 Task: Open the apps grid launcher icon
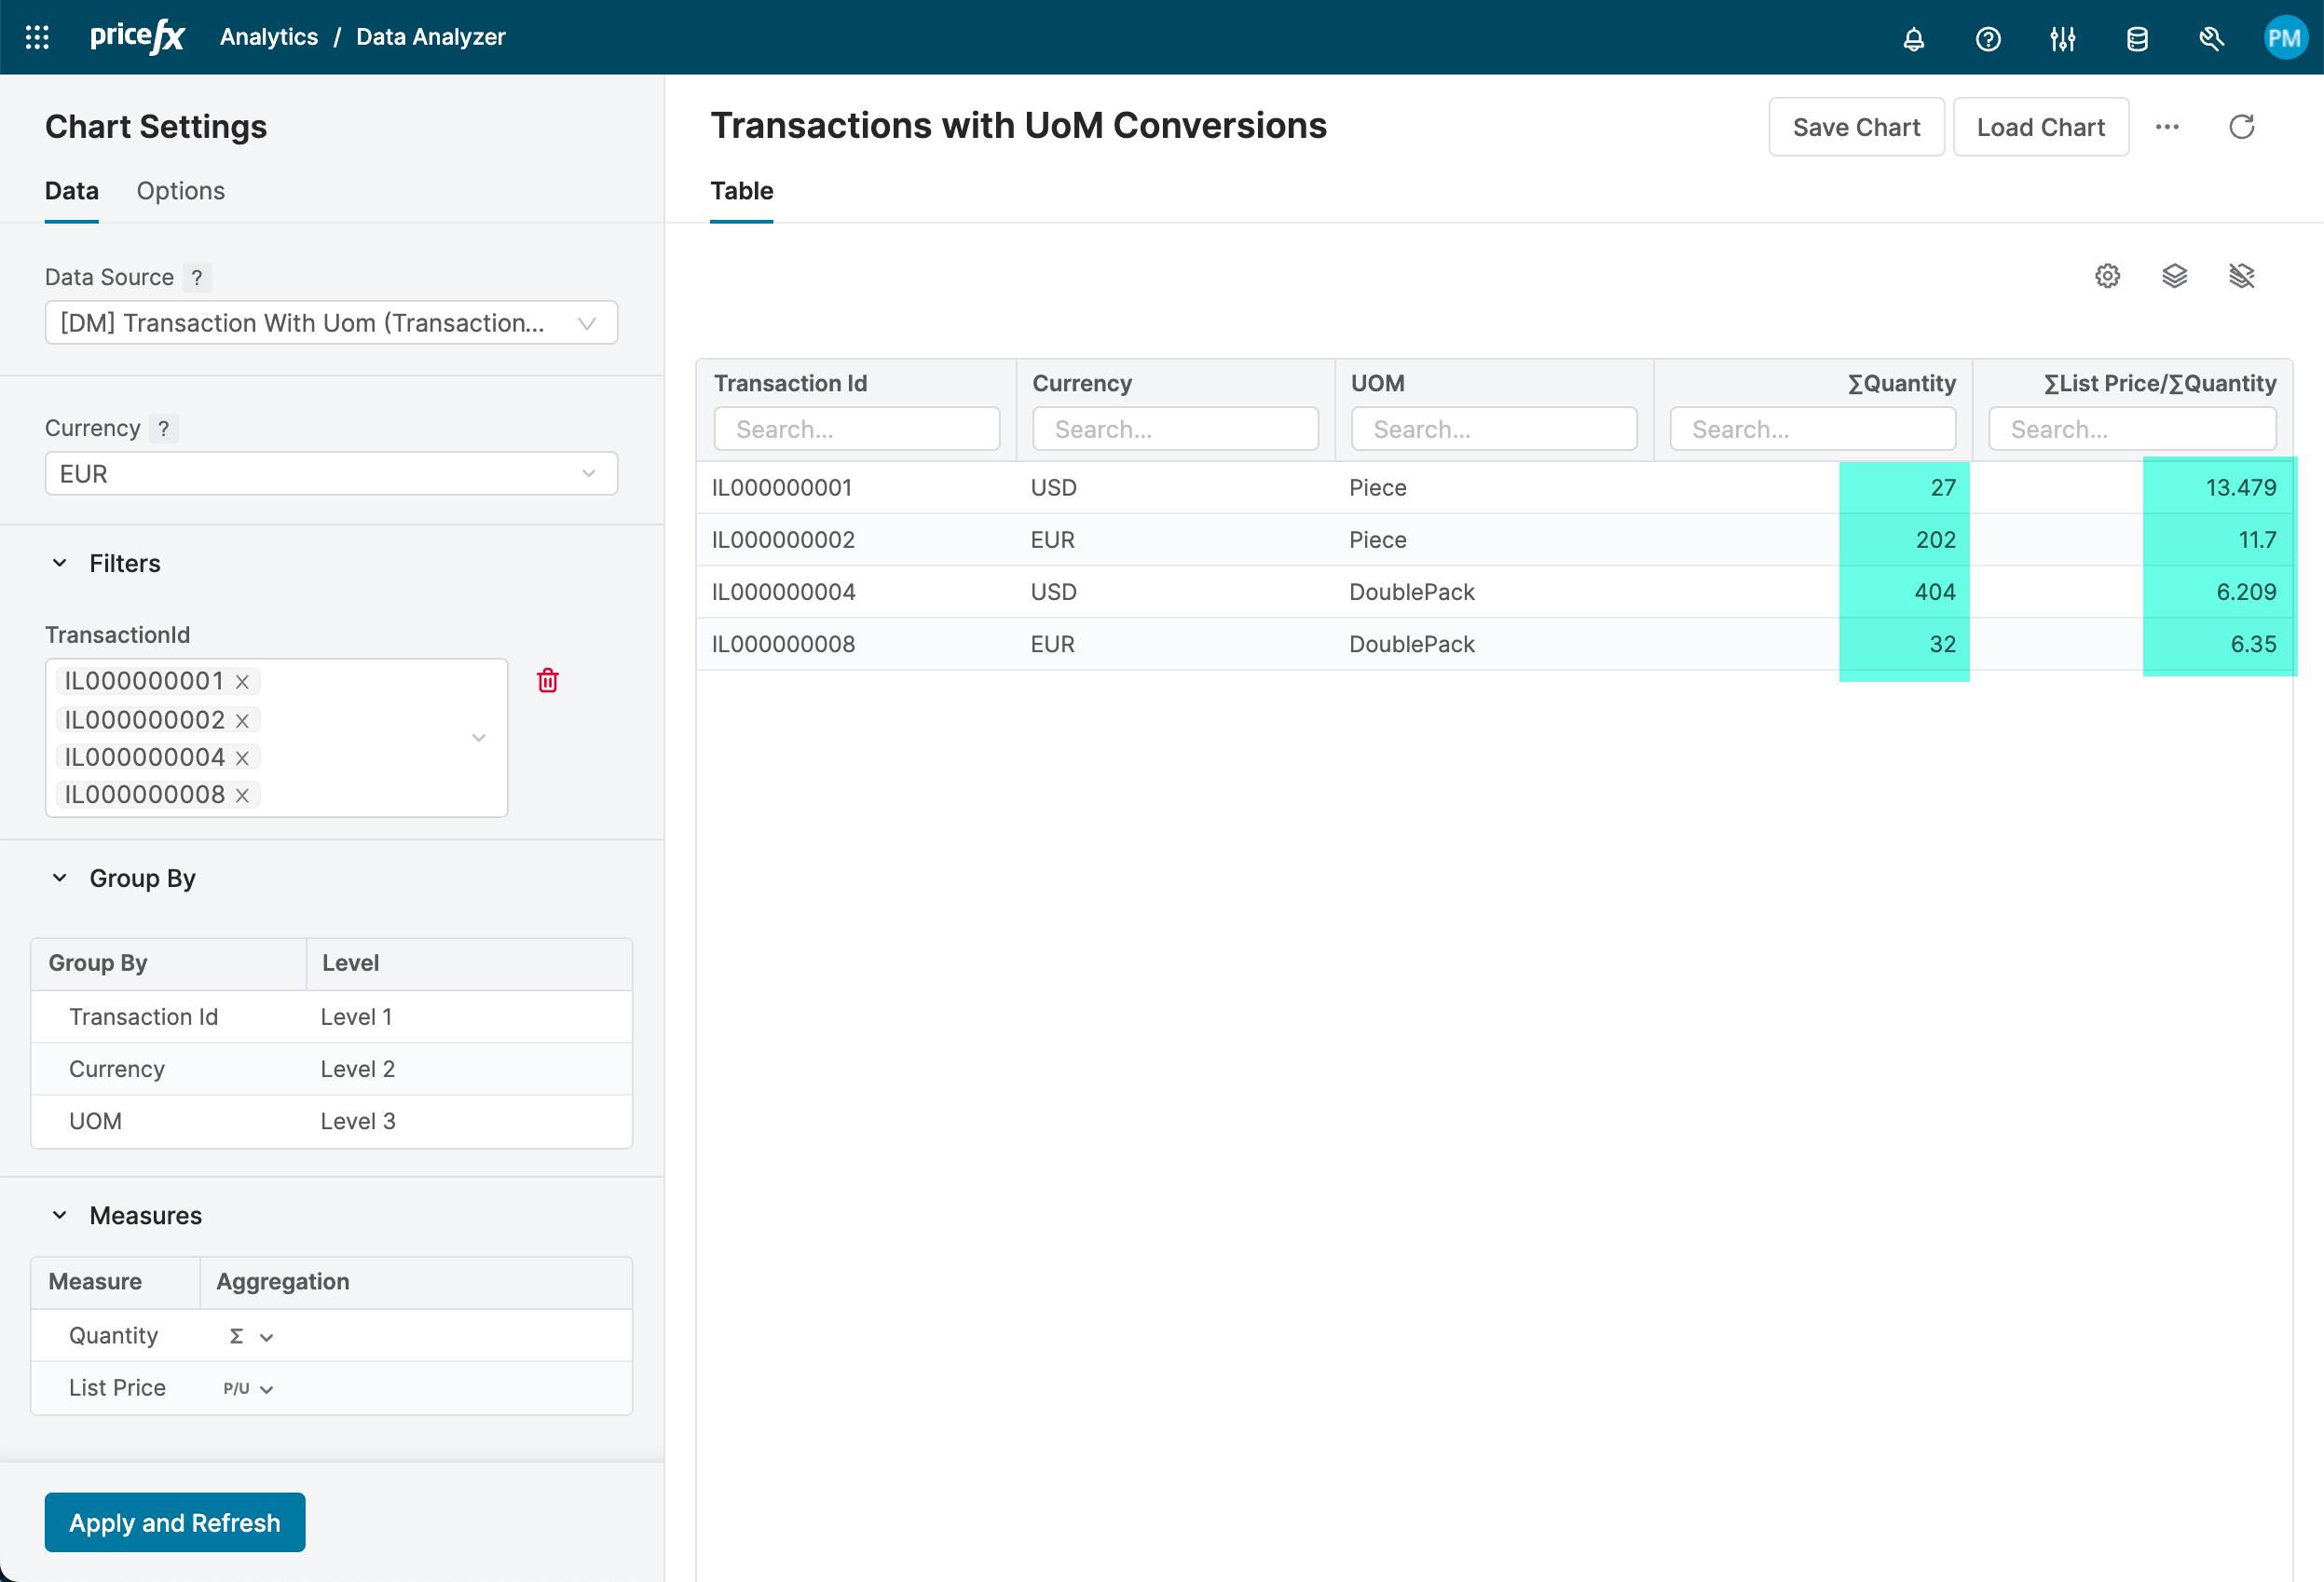point(37,37)
